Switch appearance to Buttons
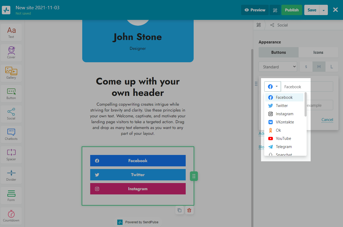The width and height of the screenshot is (343, 227). coord(279,52)
